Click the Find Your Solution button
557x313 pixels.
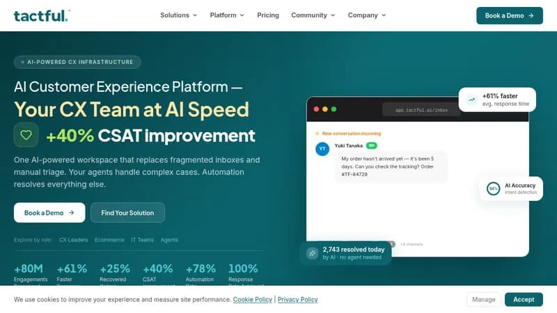point(127,213)
